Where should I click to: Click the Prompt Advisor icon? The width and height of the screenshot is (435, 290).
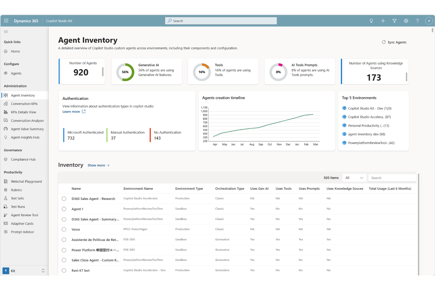click(x=6, y=232)
